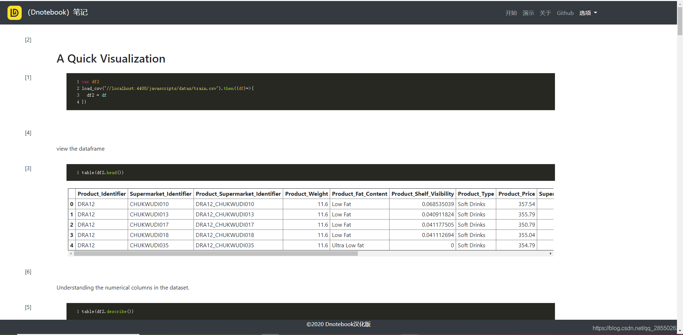The width and height of the screenshot is (683, 335).
Task: Open the 开始 nav link
Action: (511, 13)
